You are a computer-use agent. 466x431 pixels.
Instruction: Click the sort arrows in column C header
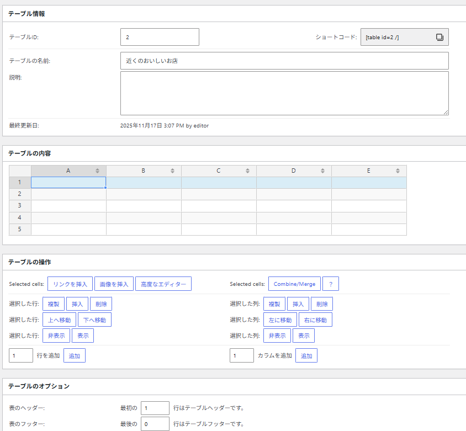point(247,171)
